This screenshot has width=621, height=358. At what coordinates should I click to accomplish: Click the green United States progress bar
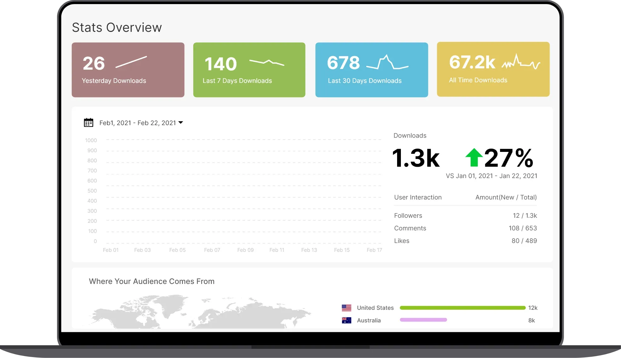pos(462,308)
